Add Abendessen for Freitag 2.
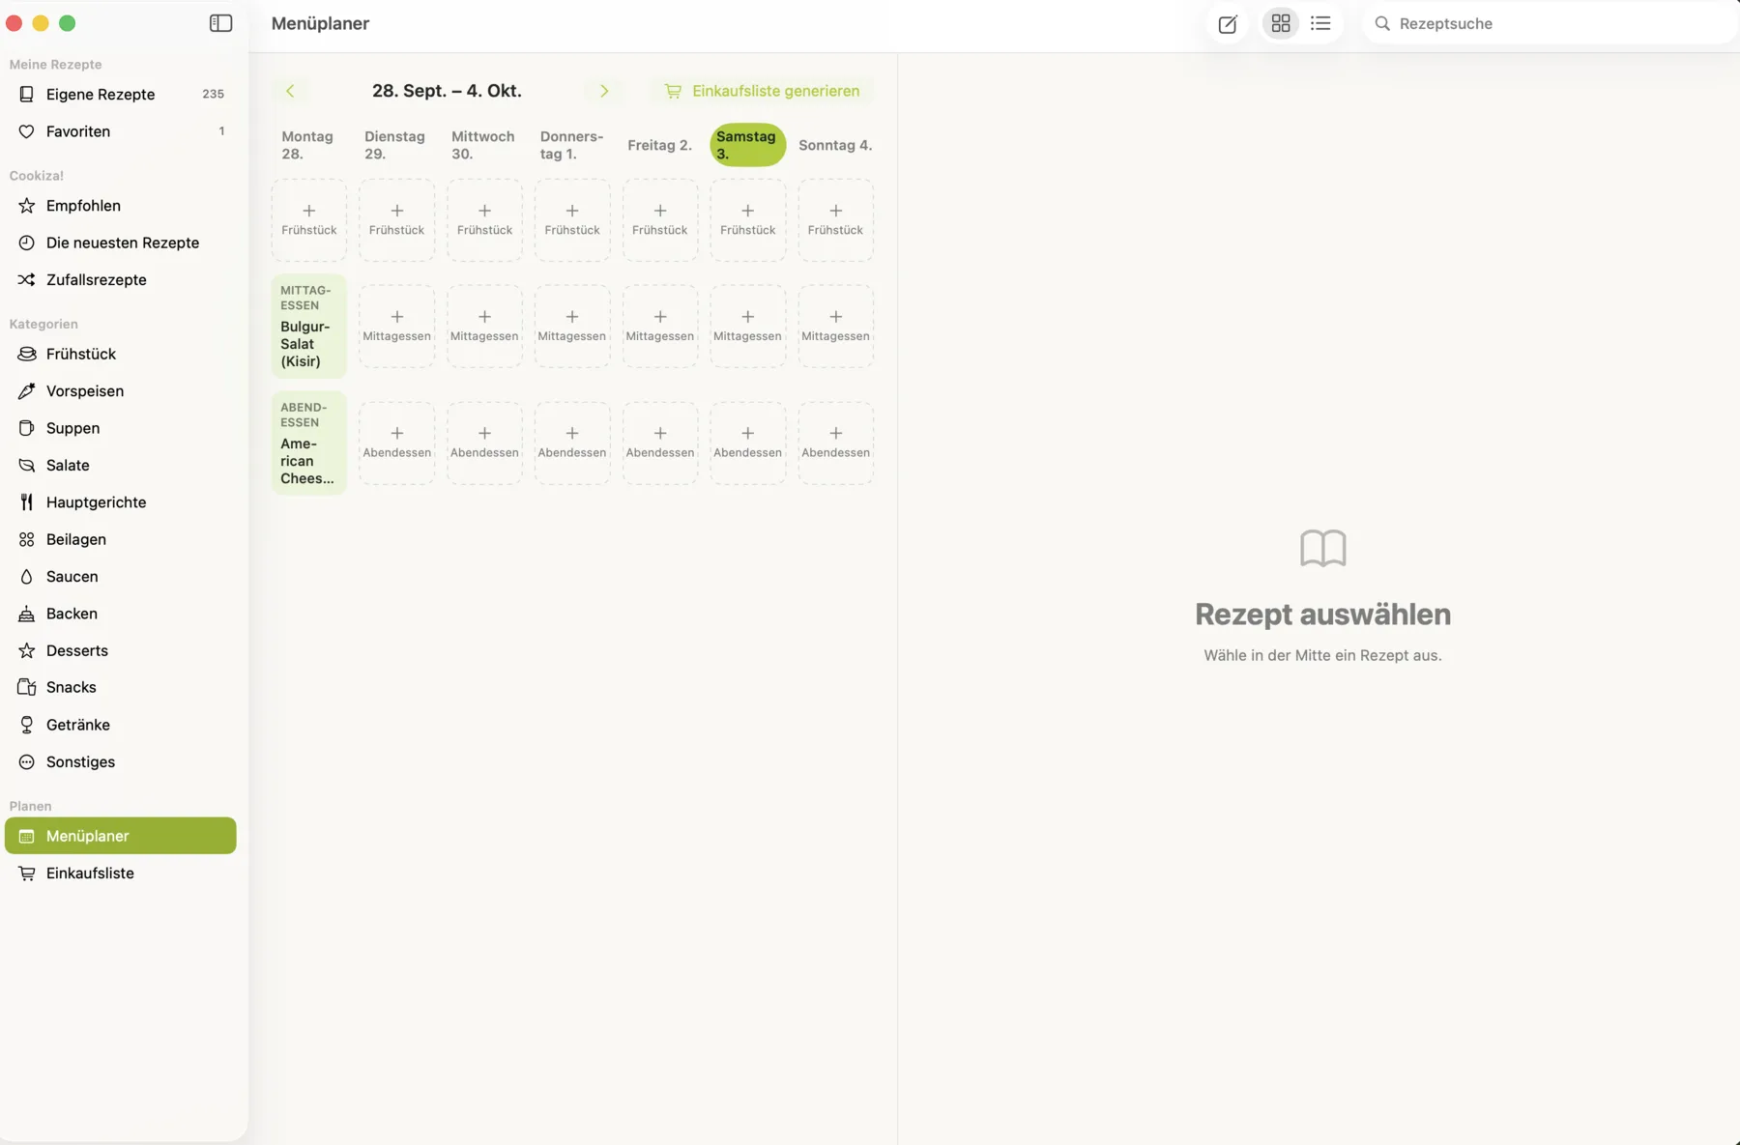 pos(660,443)
